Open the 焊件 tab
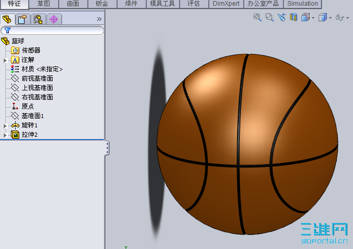 click(131, 4)
